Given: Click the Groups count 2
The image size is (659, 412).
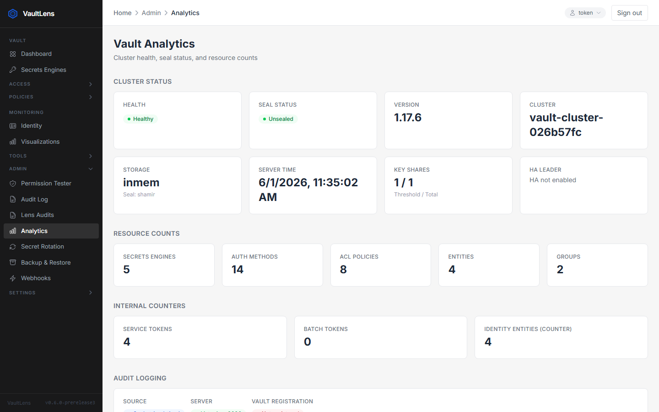Looking at the screenshot, I should 560,270.
